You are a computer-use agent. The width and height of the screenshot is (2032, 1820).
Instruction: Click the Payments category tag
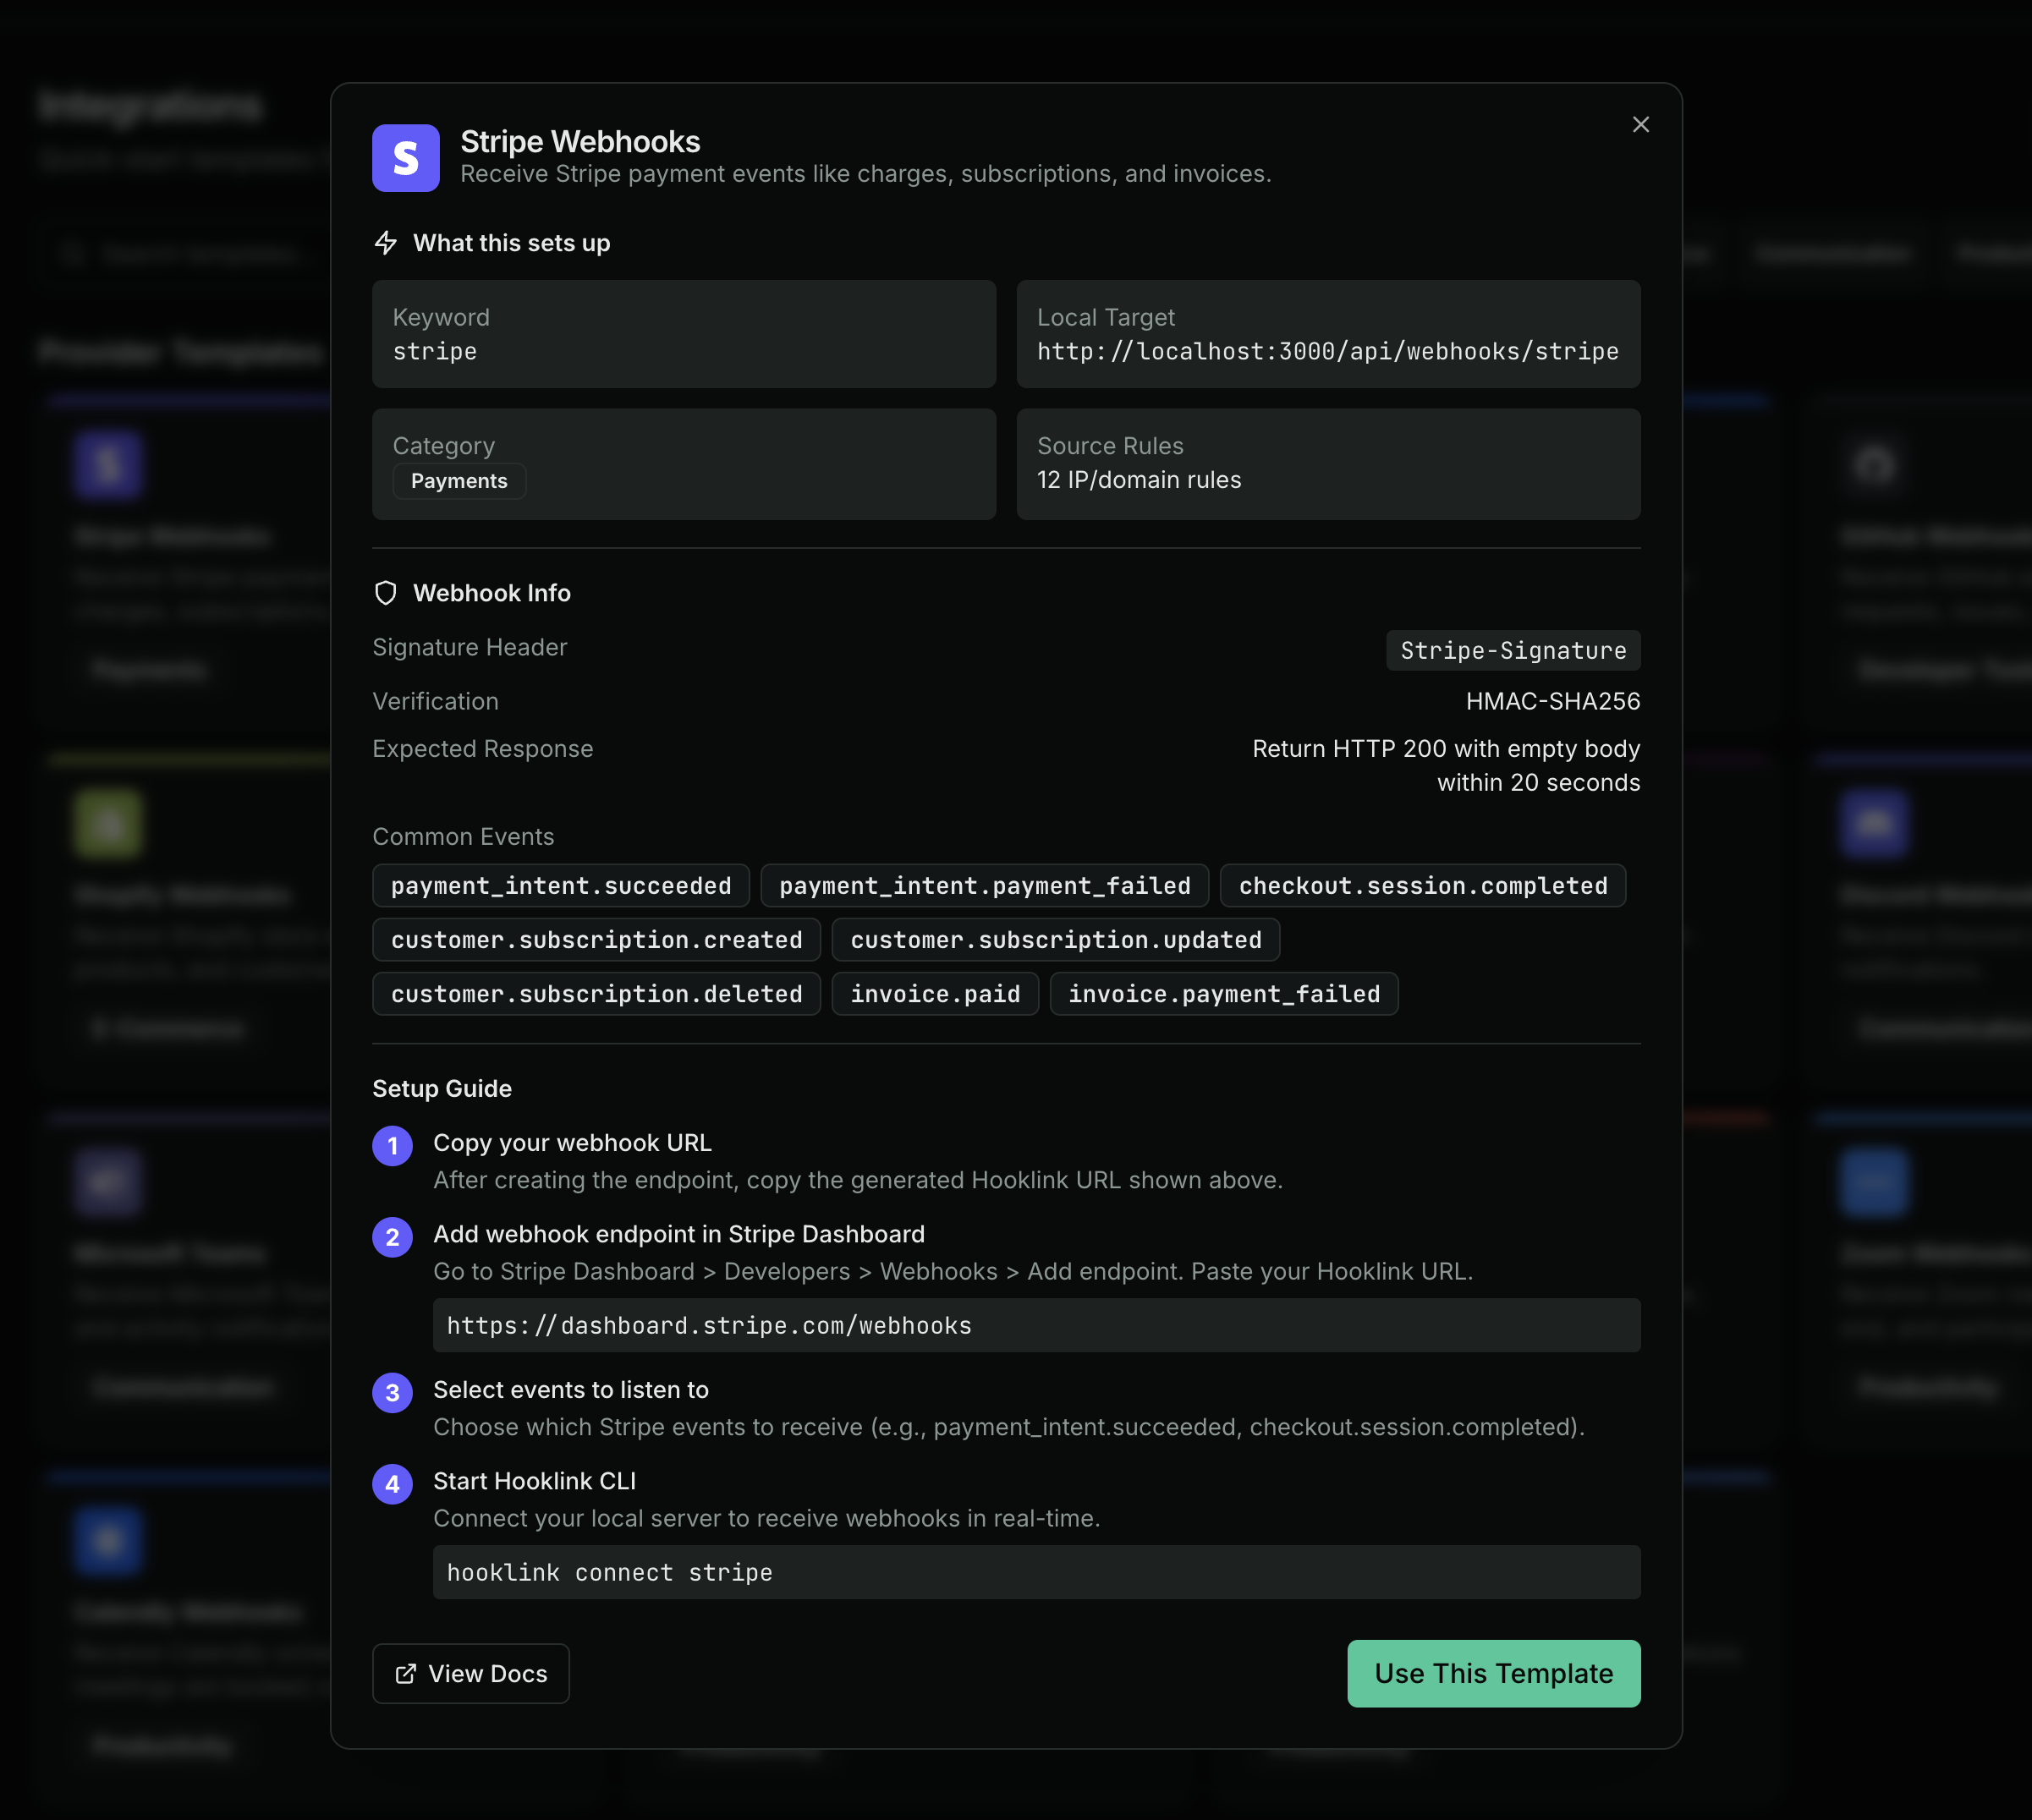(459, 481)
